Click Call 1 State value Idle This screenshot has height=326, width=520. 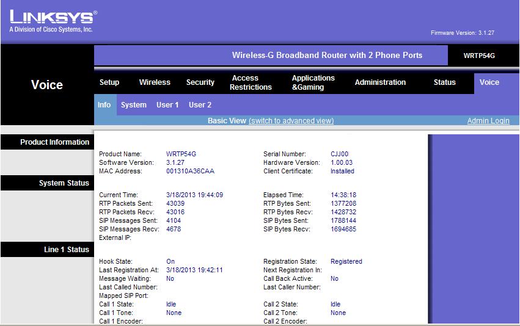[x=171, y=304]
